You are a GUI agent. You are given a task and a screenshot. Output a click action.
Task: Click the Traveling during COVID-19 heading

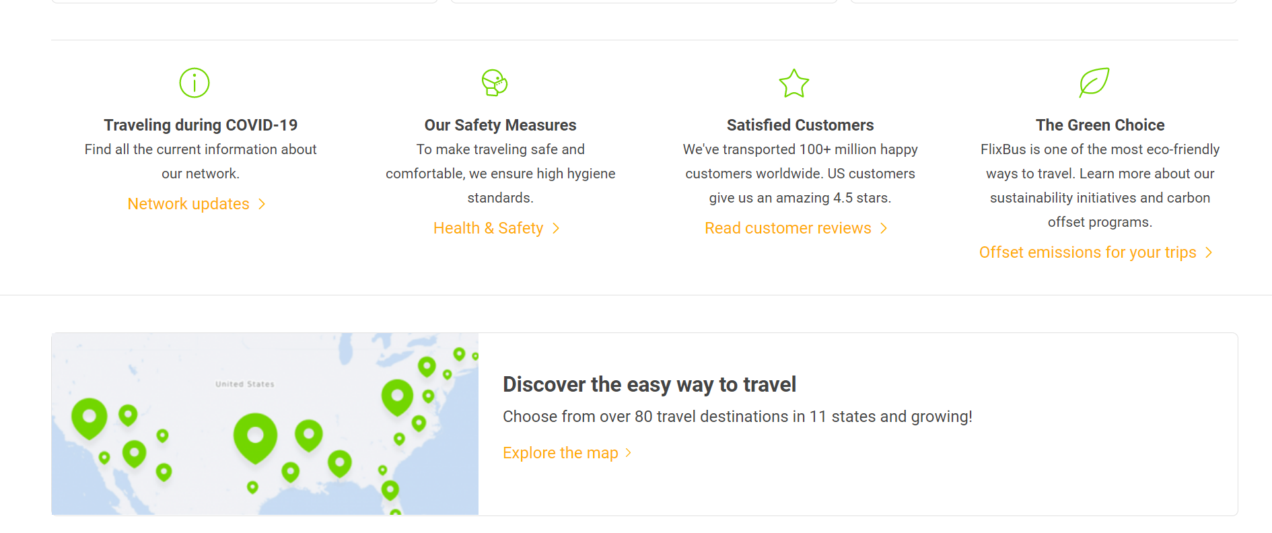(201, 125)
